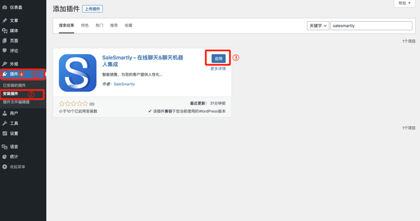
Task: Open 插件文件编辑器 submenu item
Action: [16, 102]
